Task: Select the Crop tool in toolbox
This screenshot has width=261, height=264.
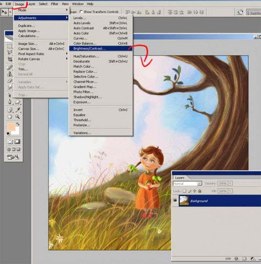Action: click(10, 59)
